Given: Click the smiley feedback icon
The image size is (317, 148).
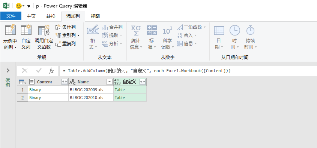Looking at the screenshot, I should click(x=19, y=6).
